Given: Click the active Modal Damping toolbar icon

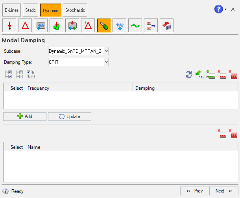Looking at the screenshot, I should (x=103, y=26).
